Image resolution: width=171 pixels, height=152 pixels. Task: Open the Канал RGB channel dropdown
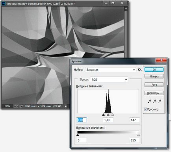tap(109, 80)
